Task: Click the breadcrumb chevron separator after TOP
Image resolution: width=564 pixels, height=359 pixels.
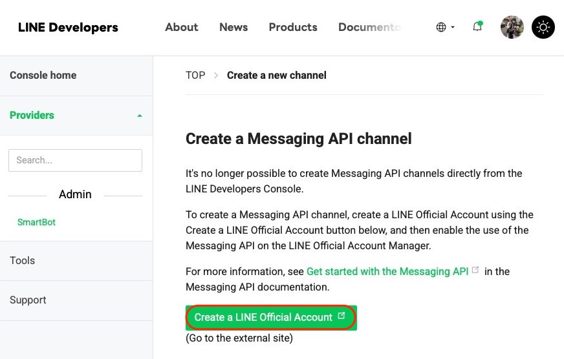Action: [x=216, y=76]
